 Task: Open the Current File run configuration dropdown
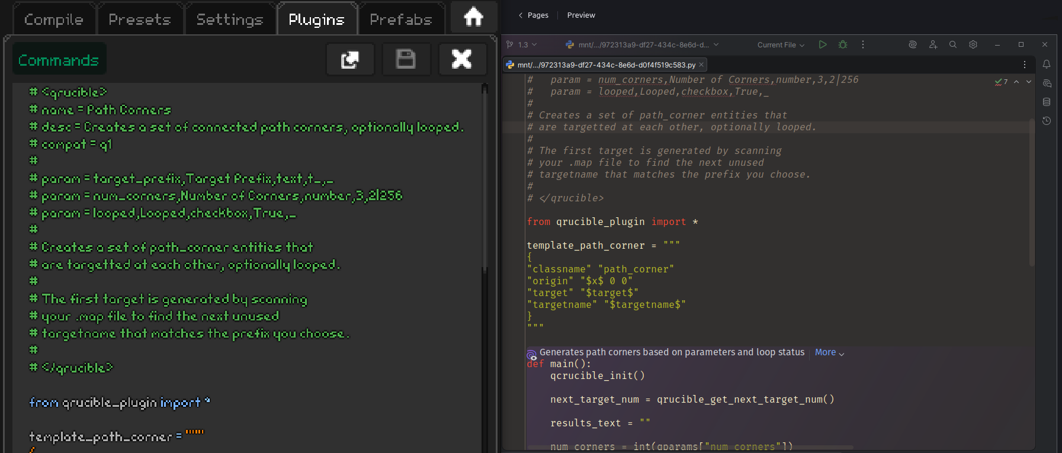tap(781, 45)
